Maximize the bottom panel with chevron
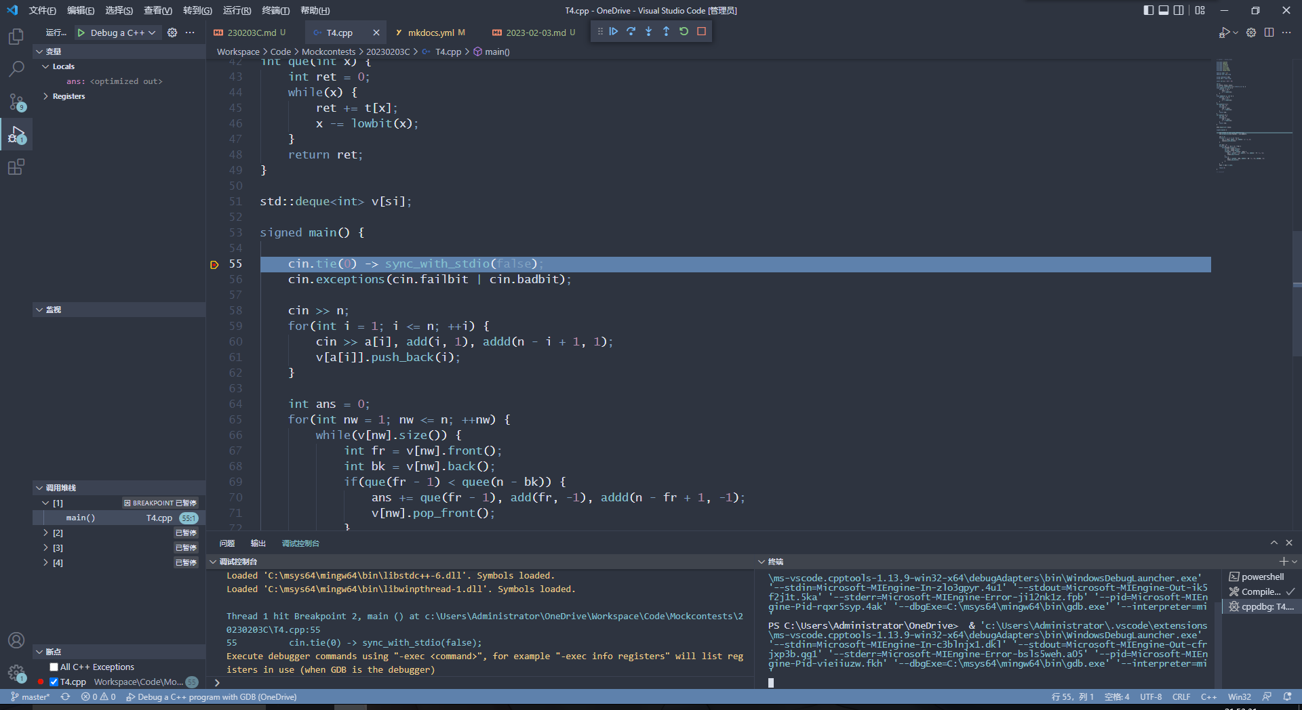The image size is (1302, 710). (x=1274, y=543)
